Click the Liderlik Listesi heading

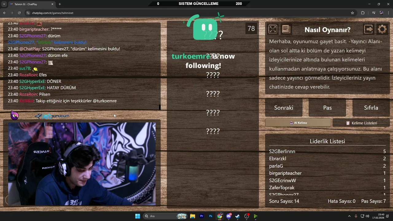pyautogui.click(x=327, y=141)
